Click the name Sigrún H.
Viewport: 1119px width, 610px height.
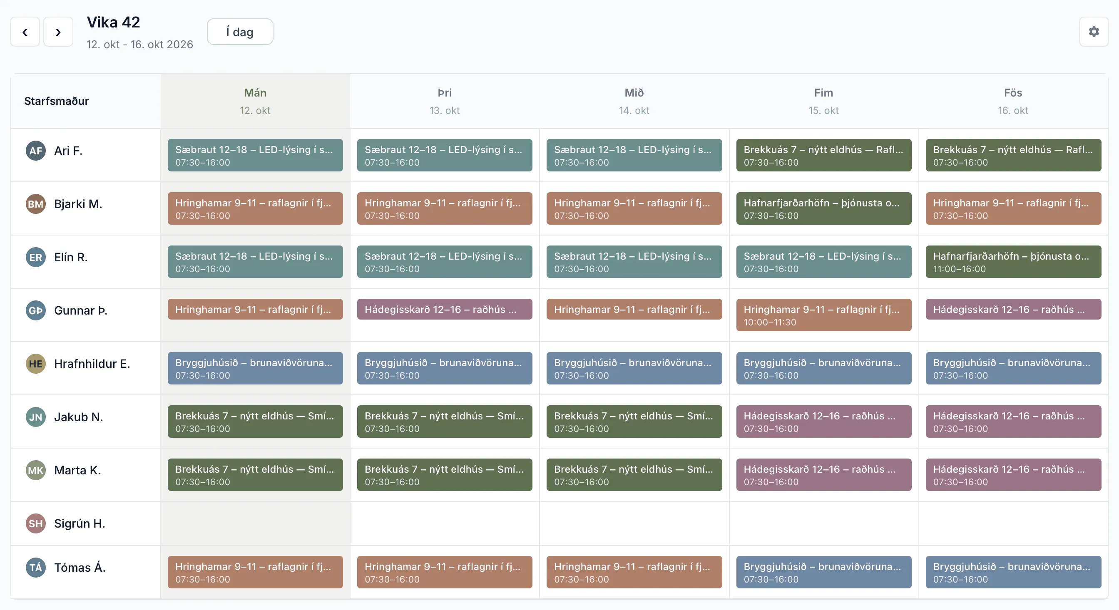point(80,523)
